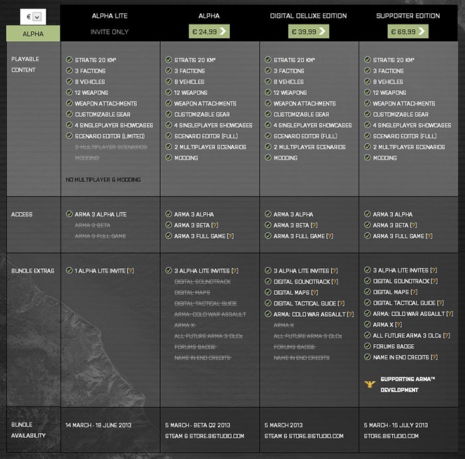The height and width of the screenshot is (459, 465).
Task: Click struck-through Digital Soundtrack in Alpha column
Action: tap(203, 282)
